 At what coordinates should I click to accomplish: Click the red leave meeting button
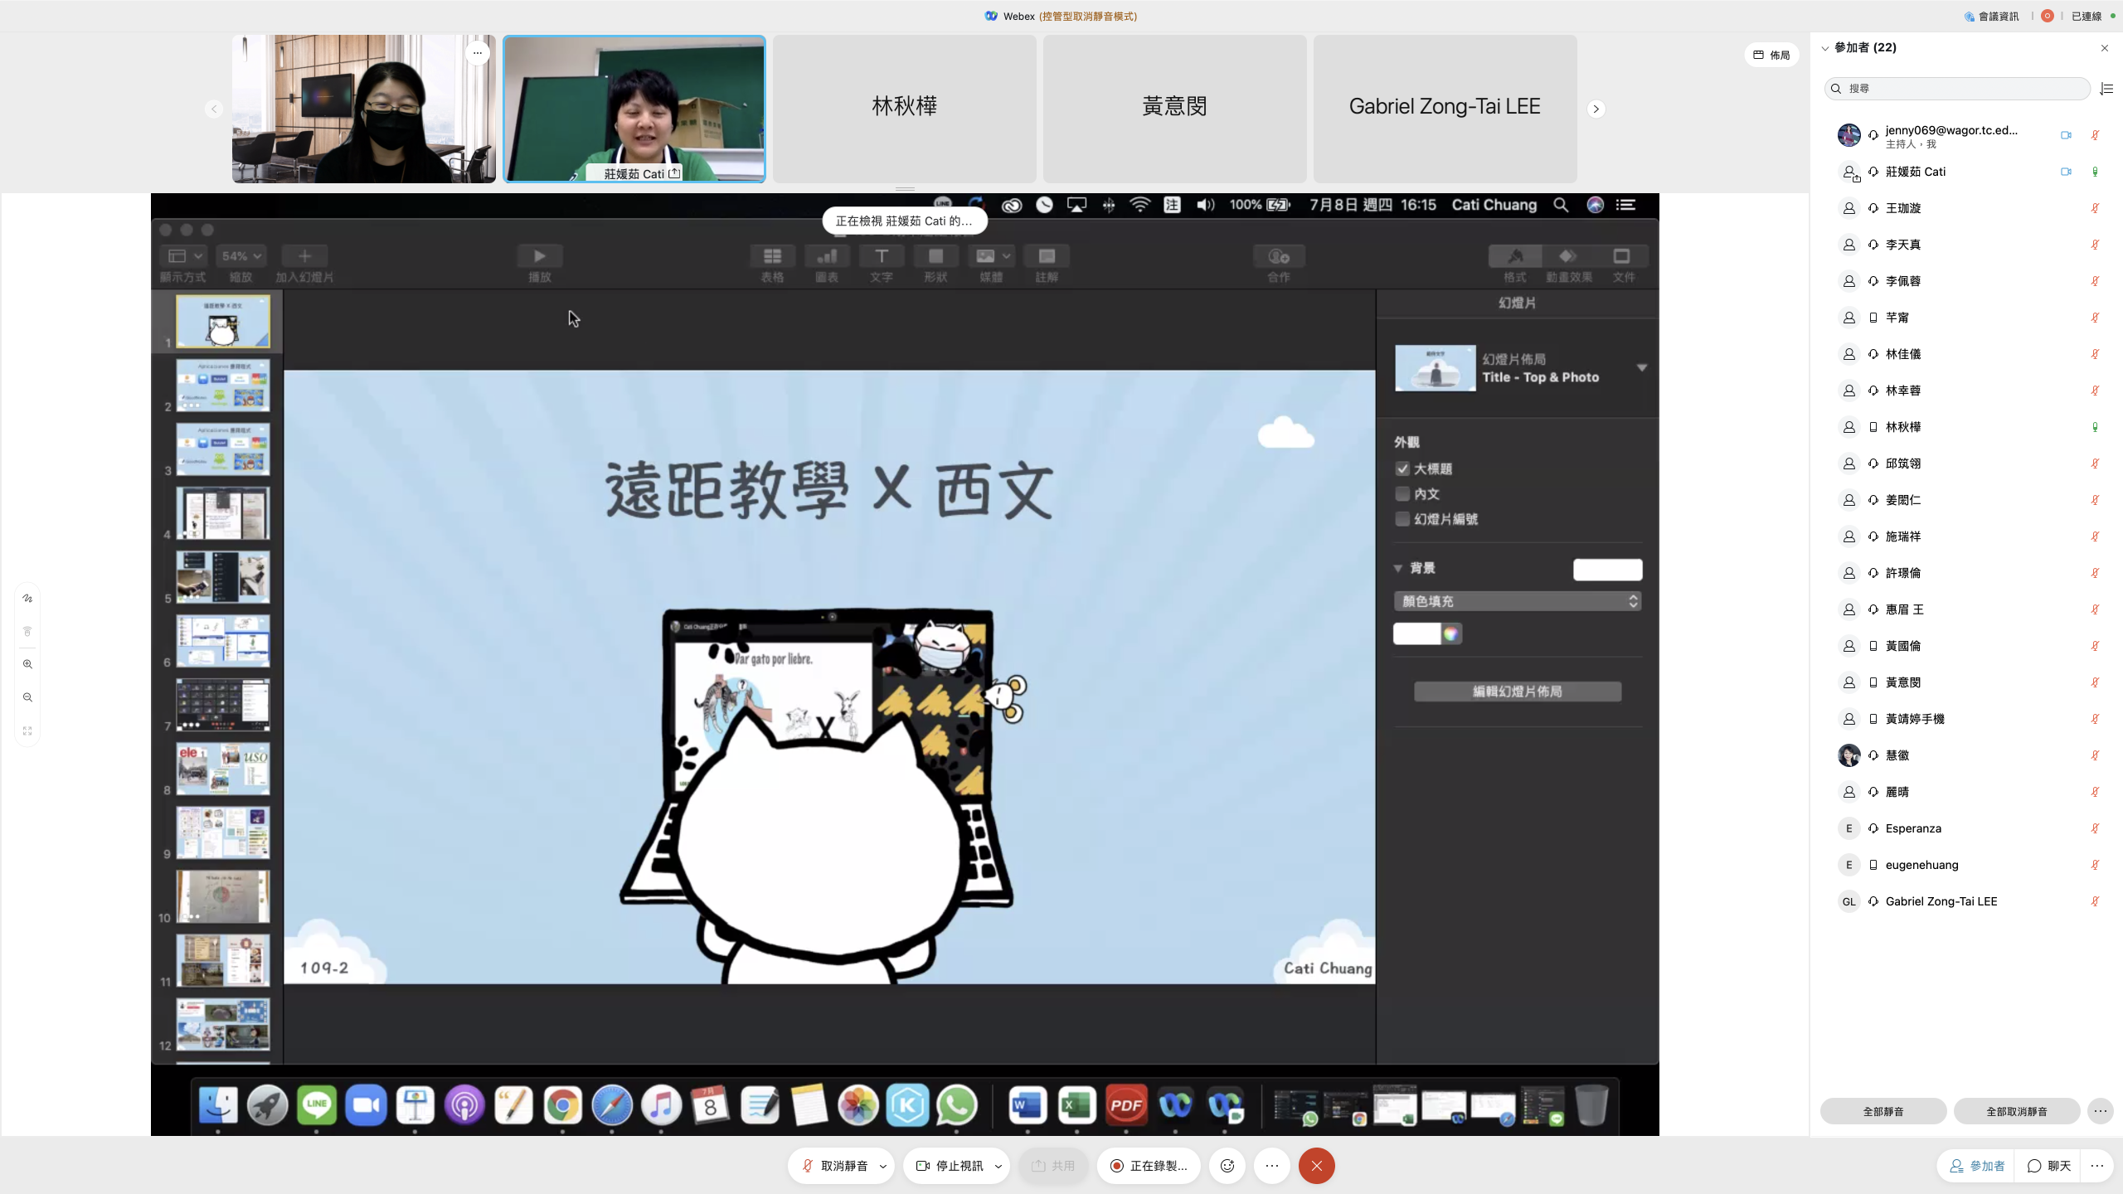tap(1316, 1166)
